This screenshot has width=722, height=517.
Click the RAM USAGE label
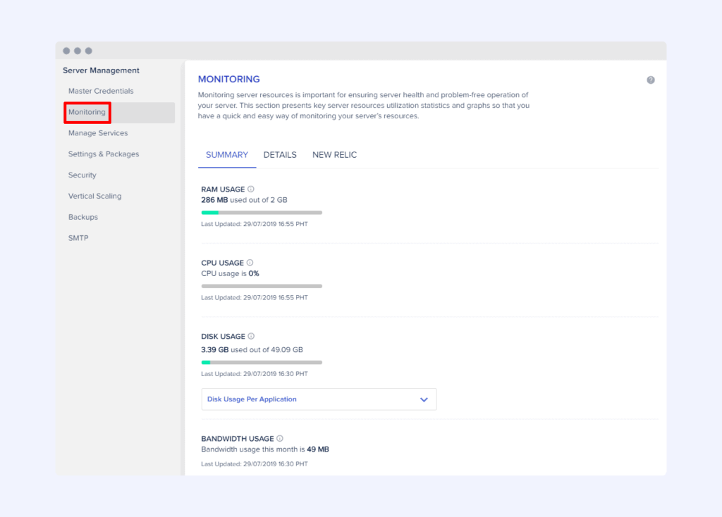click(x=223, y=189)
